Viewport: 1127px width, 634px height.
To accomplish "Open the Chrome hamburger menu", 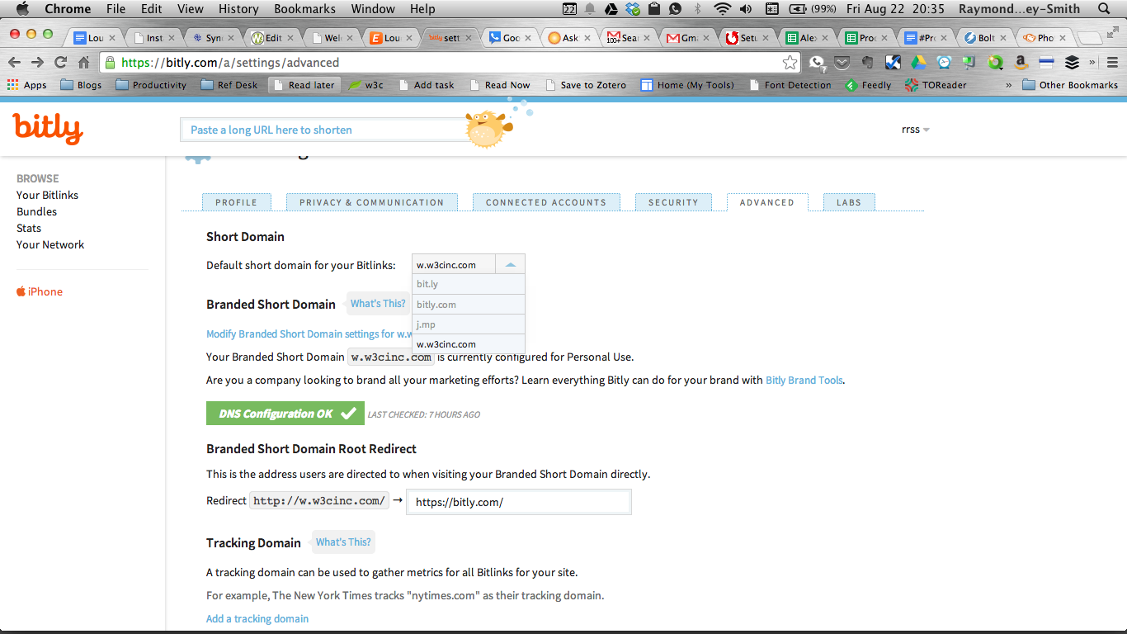I will tap(1113, 62).
